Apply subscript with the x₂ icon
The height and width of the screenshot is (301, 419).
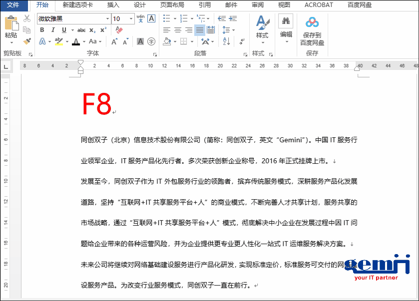coord(92,29)
